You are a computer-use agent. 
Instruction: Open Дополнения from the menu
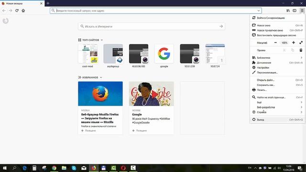pos(277,63)
